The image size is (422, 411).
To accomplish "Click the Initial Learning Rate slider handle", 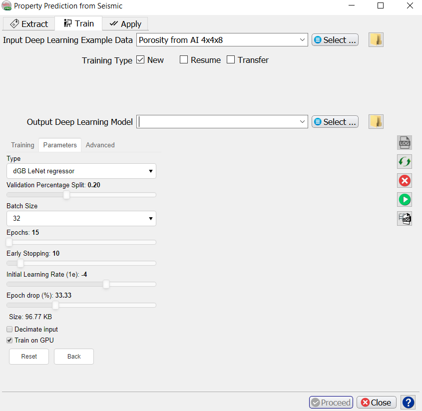I will click(x=106, y=284).
